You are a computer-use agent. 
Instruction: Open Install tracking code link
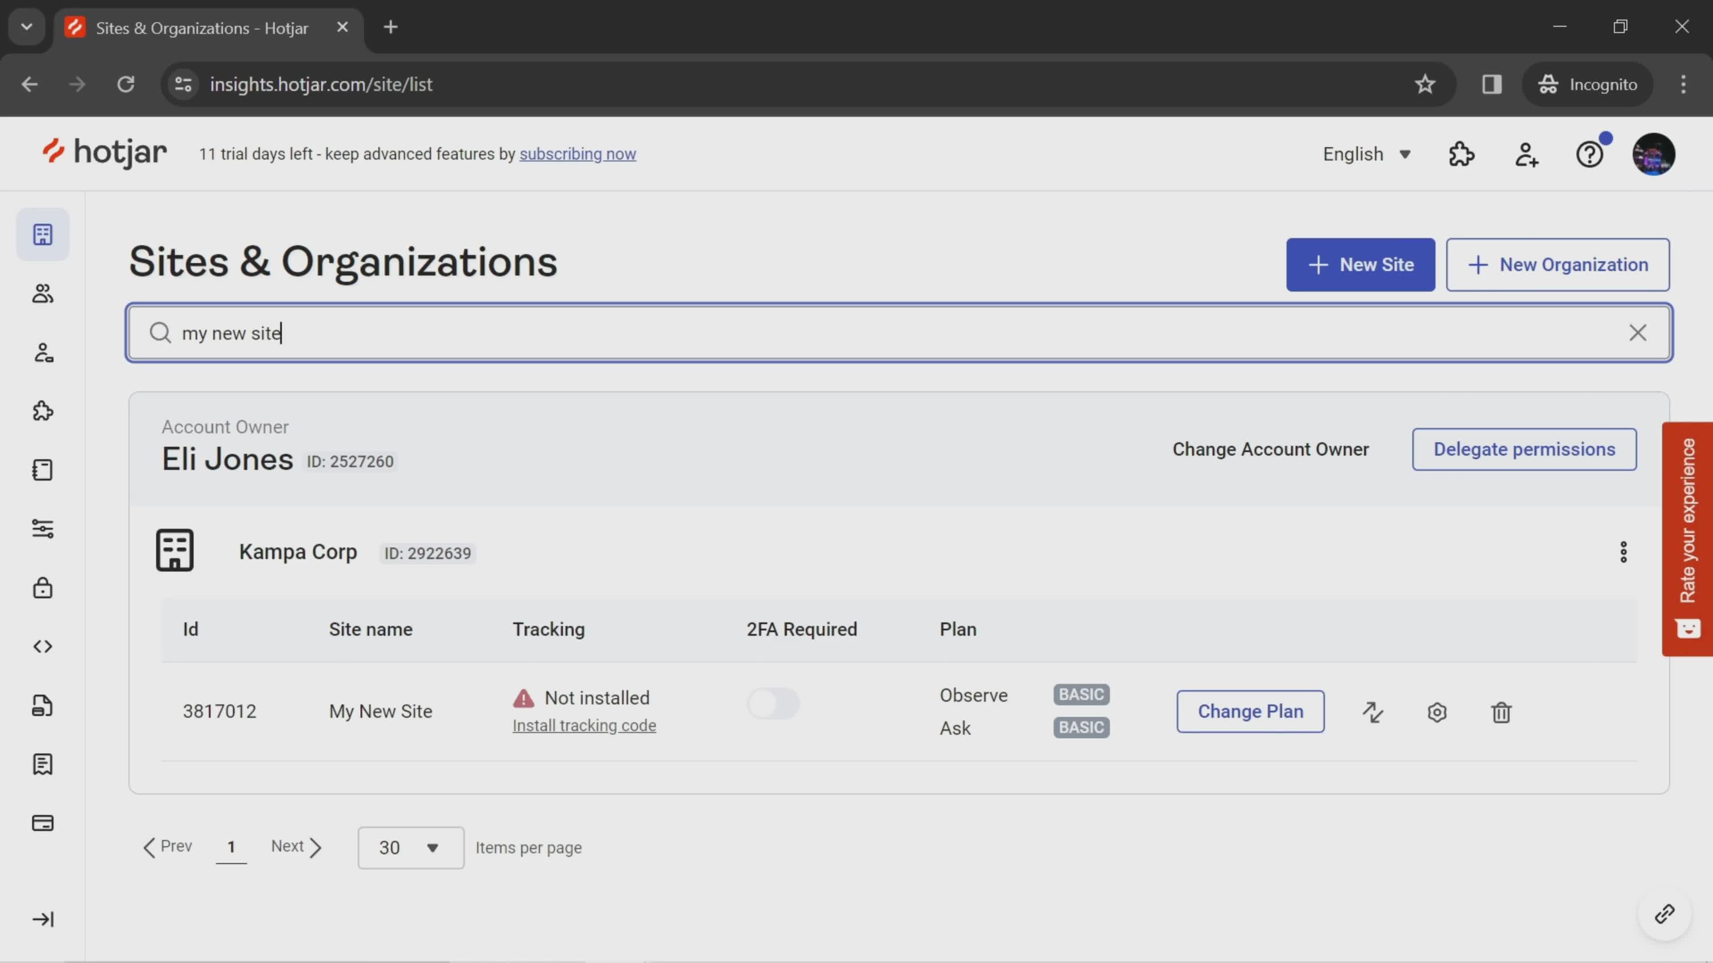(x=584, y=726)
